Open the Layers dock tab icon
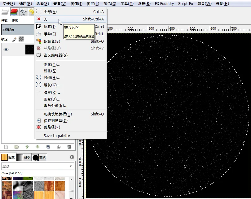 [x=5, y=12]
